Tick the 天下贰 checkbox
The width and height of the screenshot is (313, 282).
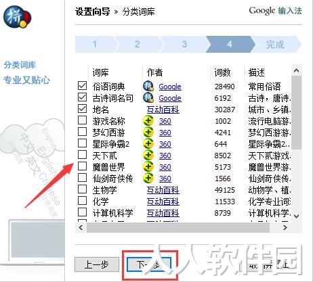(x=82, y=155)
